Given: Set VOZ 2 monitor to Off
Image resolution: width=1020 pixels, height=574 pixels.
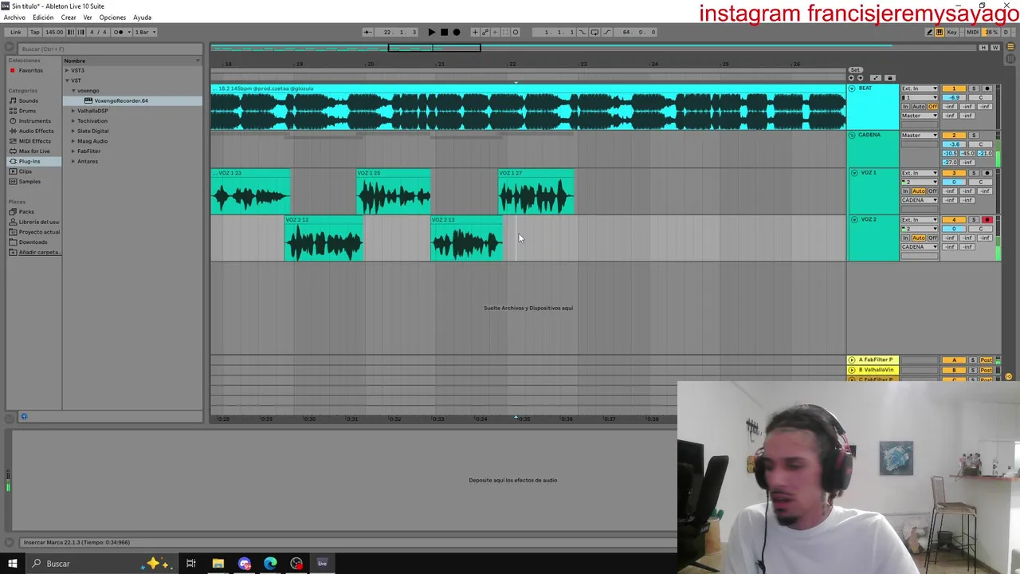Looking at the screenshot, I should point(932,238).
